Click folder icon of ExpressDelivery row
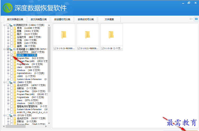Image resolution: width=199 pixels, height=131 pixels. [15, 73]
